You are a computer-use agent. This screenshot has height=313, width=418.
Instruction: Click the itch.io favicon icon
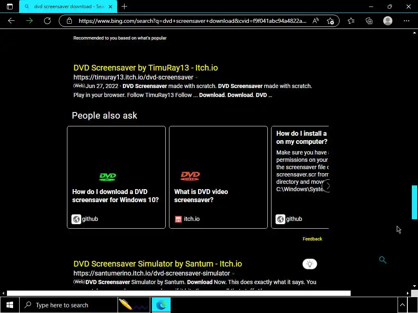point(178,219)
